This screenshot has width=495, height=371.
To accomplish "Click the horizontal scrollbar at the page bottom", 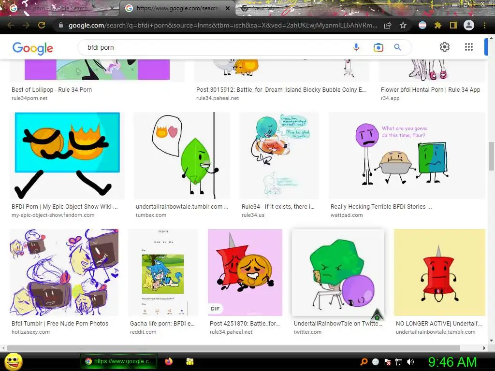I will point(233,348).
